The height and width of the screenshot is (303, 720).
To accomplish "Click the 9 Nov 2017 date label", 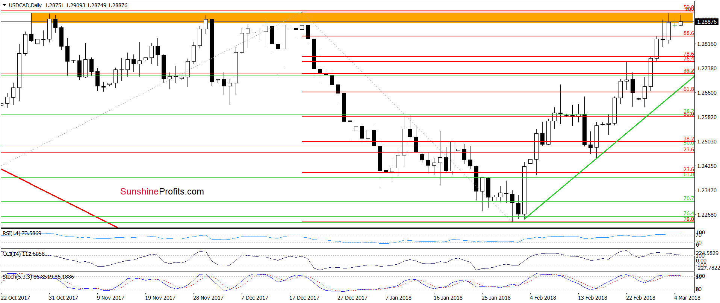I will point(110,298).
